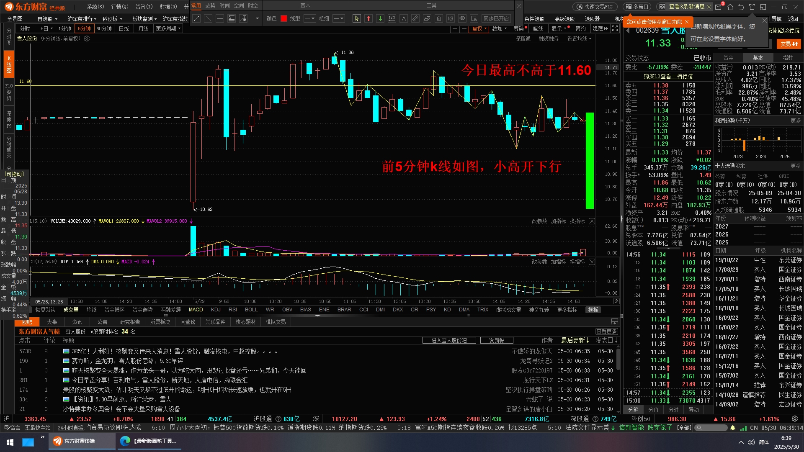Open the 系统(S) menu
The width and height of the screenshot is (804, 452).
pyautogui.click(x=95, y=7)
